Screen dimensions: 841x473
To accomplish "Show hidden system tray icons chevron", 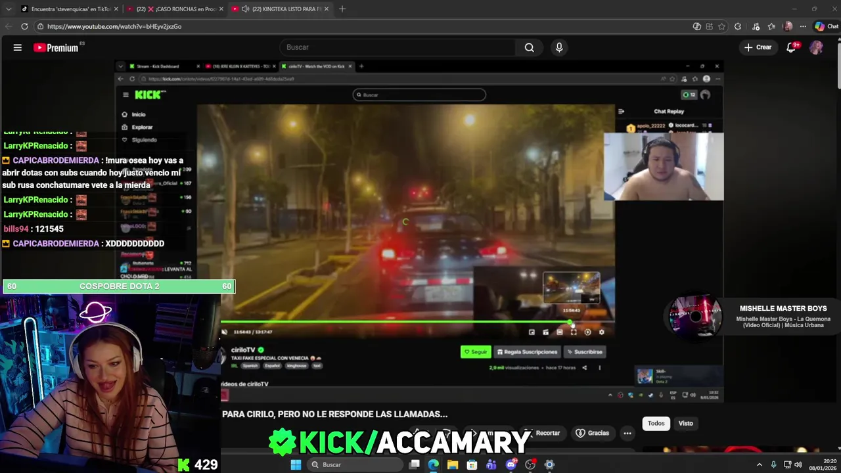I will [760, 464].
